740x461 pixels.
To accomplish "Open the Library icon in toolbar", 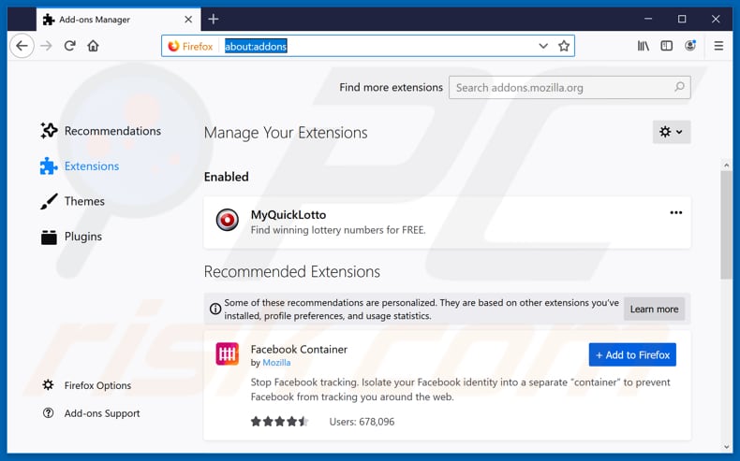I will (x=644, y=46).
